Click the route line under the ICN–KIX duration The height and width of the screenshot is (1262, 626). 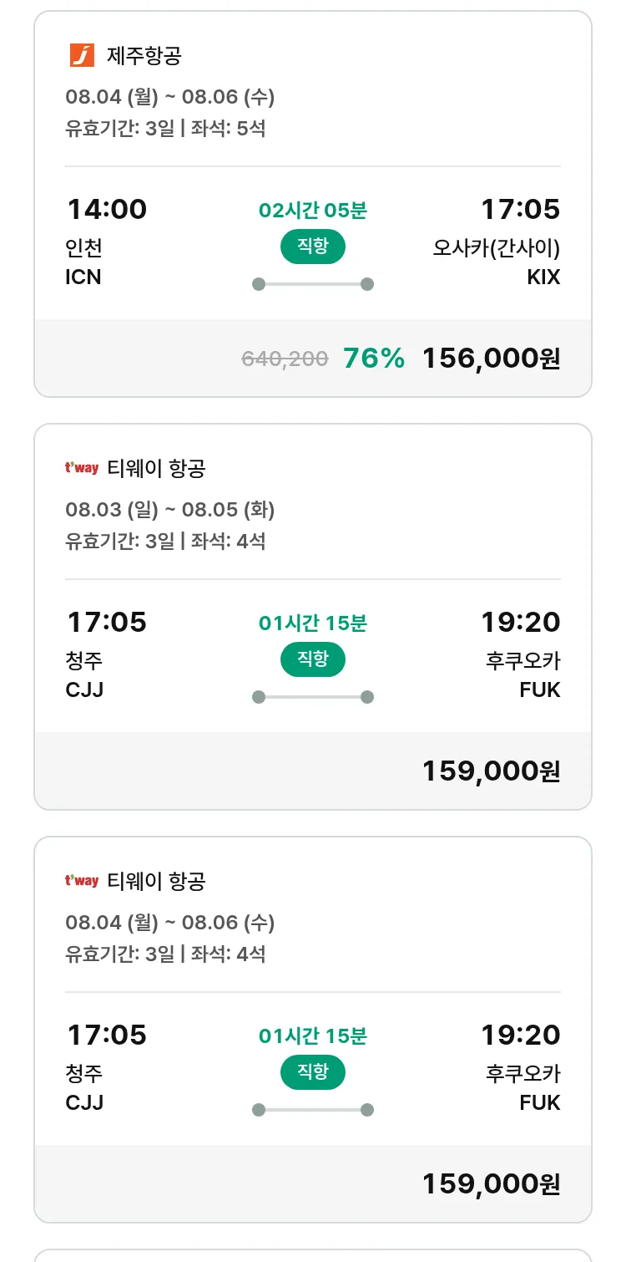pos(313,284)
